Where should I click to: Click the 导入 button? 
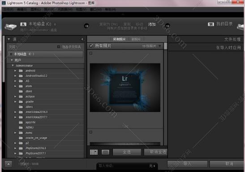tap(187, 164)
